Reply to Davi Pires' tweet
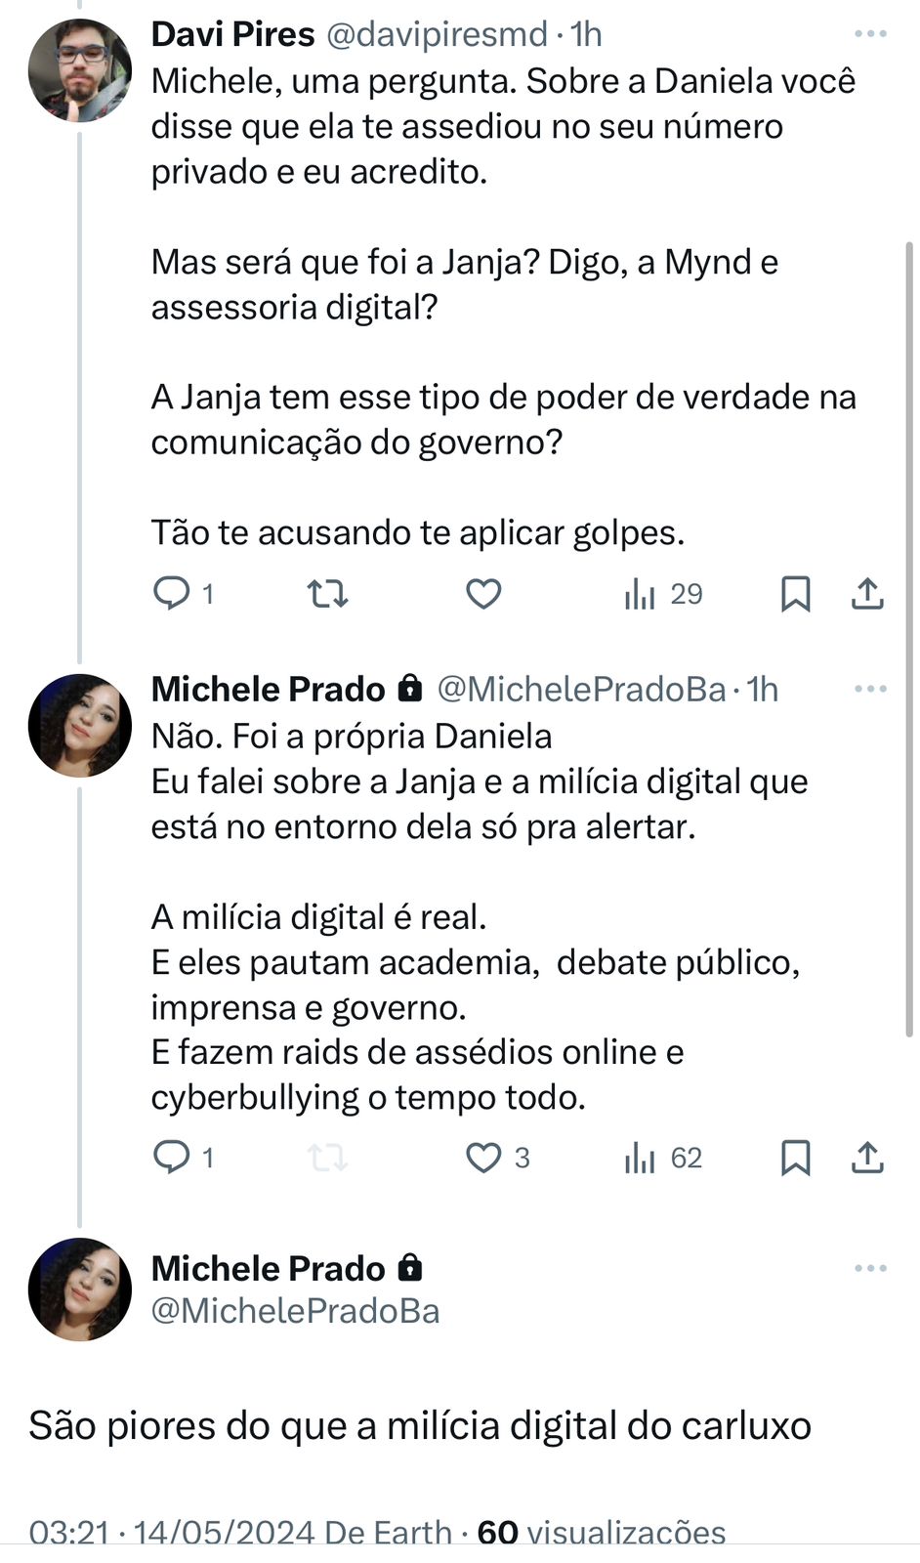Screen dimensions: 920x1563 (173, 593)
